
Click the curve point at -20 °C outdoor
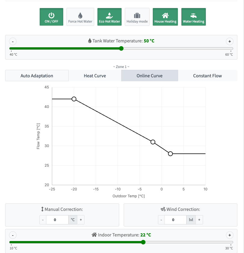click(74, 99)
